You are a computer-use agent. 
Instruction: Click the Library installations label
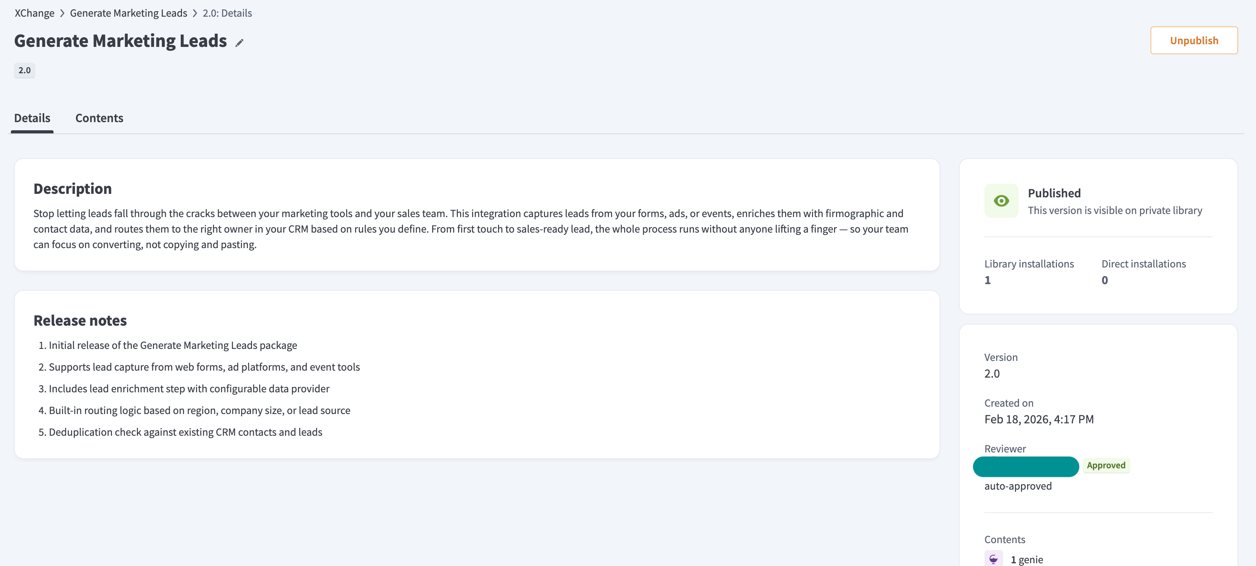tap(1029, 264)
